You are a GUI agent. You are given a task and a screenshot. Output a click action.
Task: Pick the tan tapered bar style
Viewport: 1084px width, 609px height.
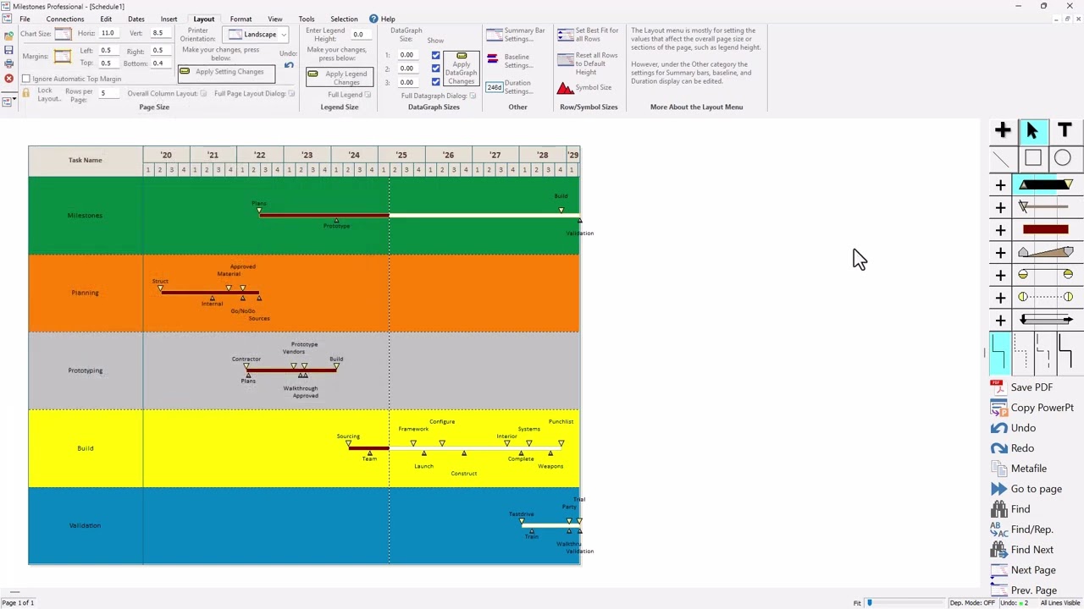[1046, 252]
